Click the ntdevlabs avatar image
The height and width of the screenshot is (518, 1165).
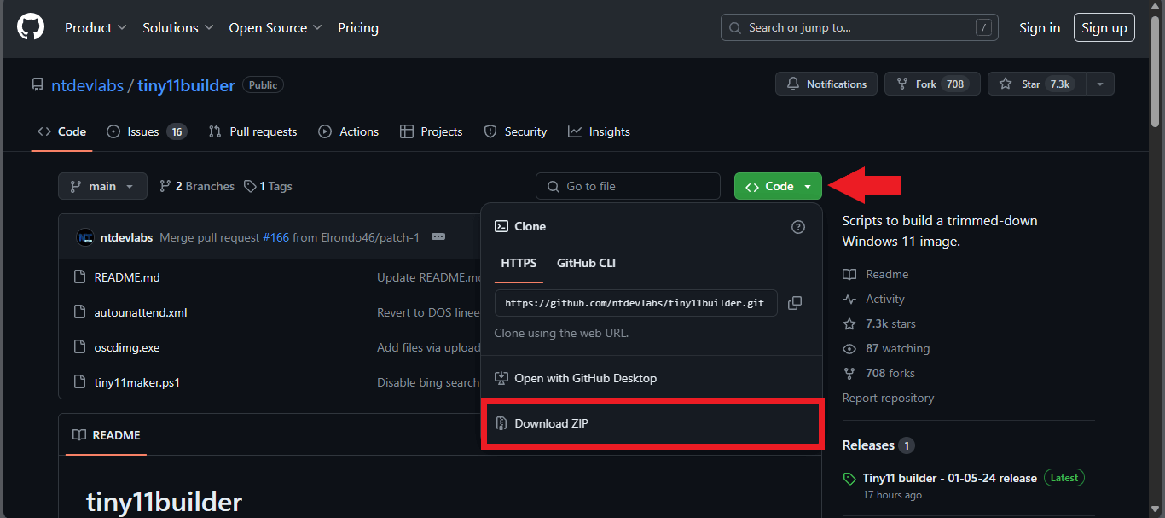point(84,237)
